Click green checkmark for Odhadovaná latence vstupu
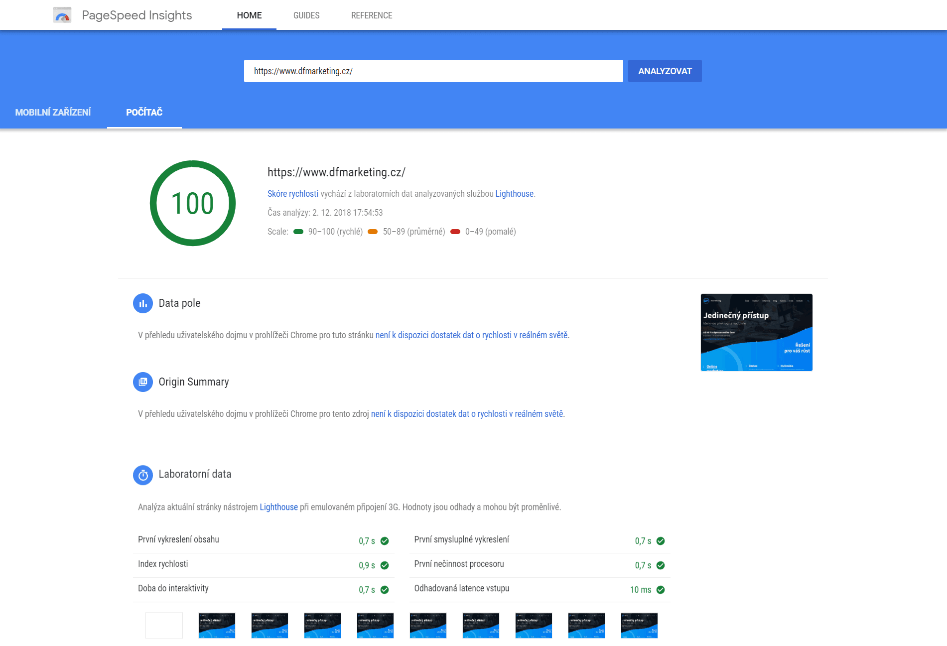This screenshot has height=646, width=947. 661,590
